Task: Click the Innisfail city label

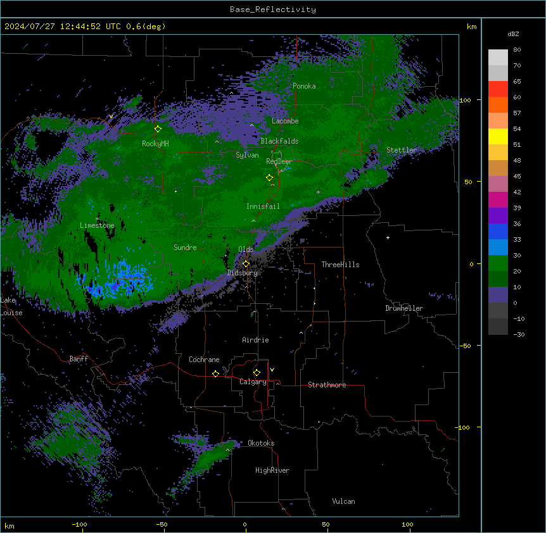Action: tap(263, 206)
